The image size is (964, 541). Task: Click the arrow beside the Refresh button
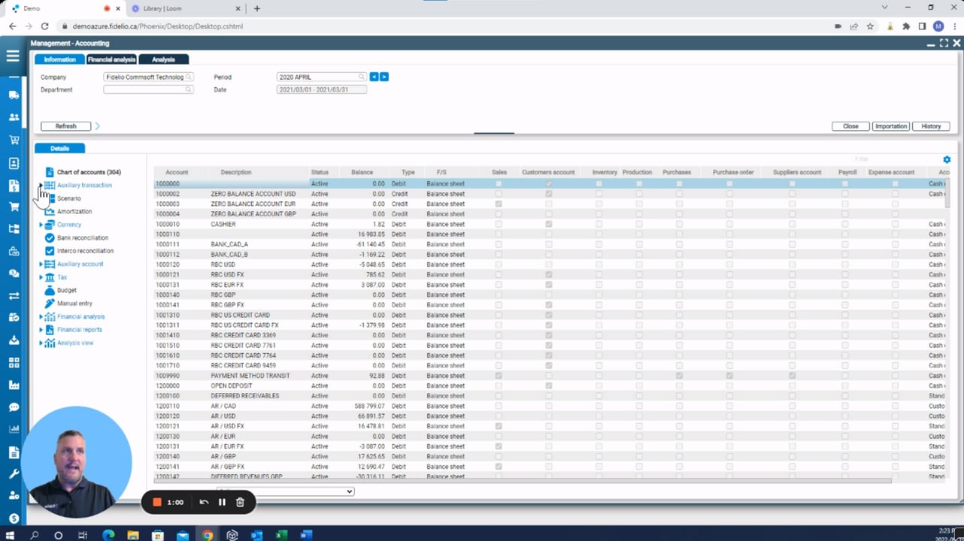[97, 126]
